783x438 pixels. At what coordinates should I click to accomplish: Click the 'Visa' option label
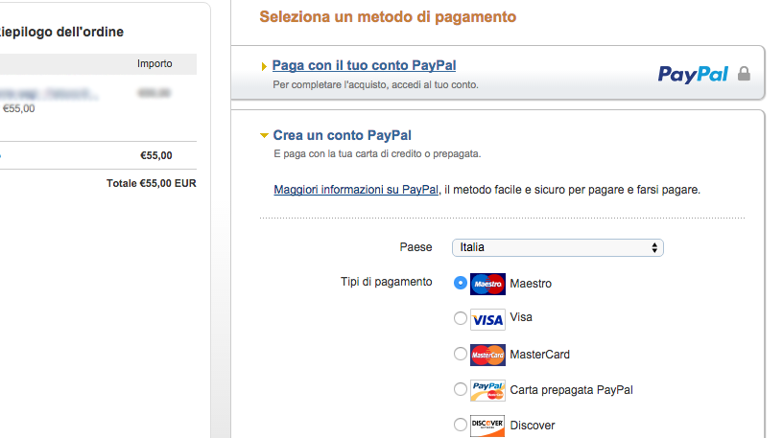coord(521,317)
